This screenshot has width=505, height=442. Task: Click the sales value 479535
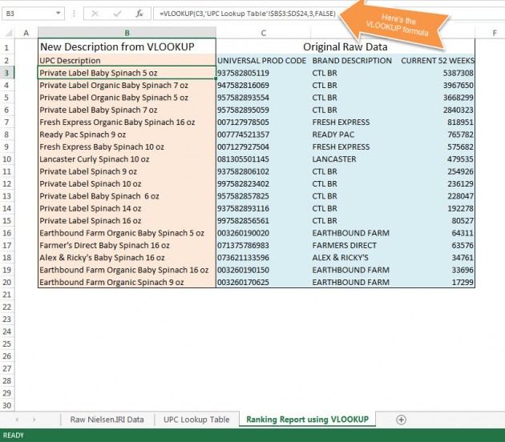tap(460, 159)
